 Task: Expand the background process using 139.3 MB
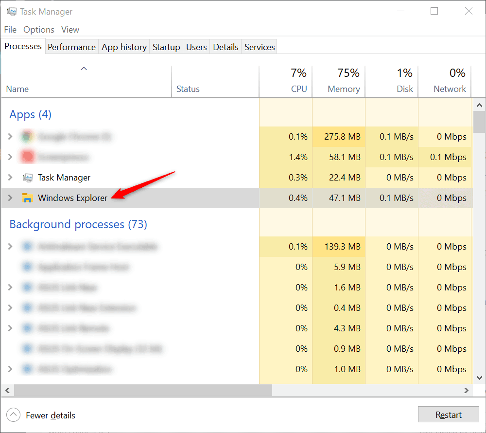[x=10, y=247]
